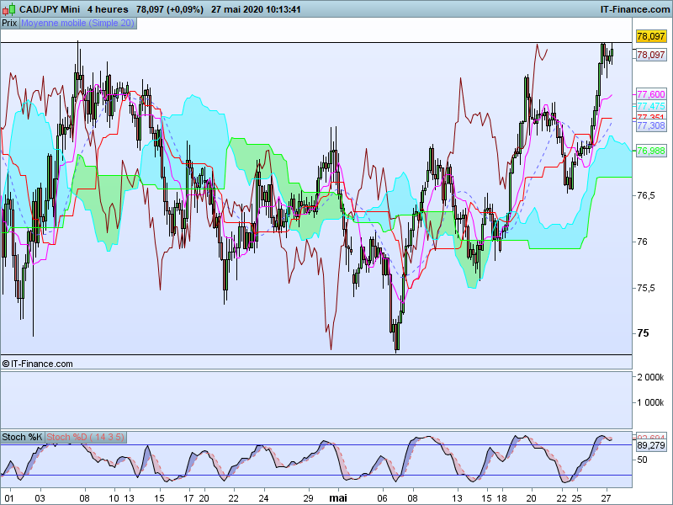The height and width of the screenshot is (505, 673).
Task: Click the 89,279 stochastic value label
Action: click(x=651, y=445)
